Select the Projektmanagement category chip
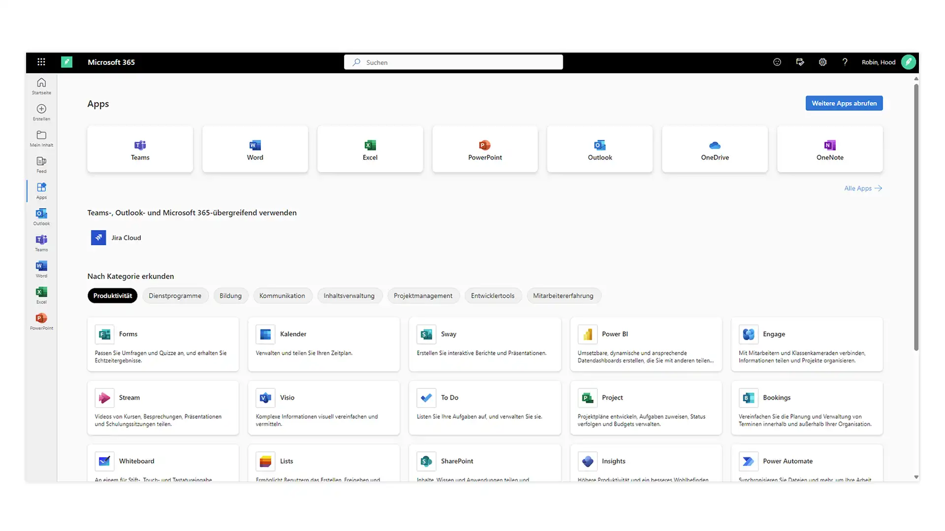 (423, 295)
